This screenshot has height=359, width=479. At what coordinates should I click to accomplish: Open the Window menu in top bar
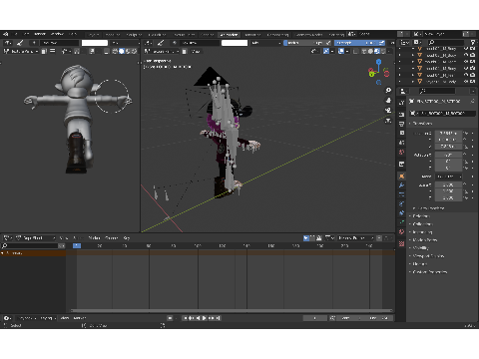(57, 34)
